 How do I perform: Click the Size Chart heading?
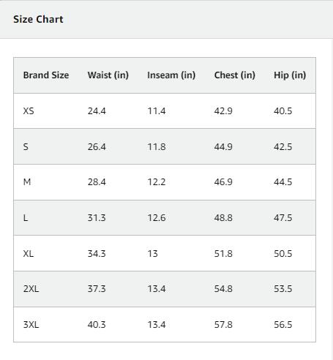(38, 19)
